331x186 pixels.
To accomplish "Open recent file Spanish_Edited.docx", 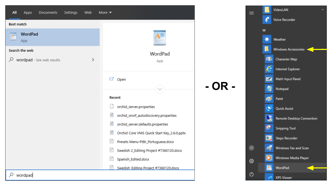I will pos(133,159).
